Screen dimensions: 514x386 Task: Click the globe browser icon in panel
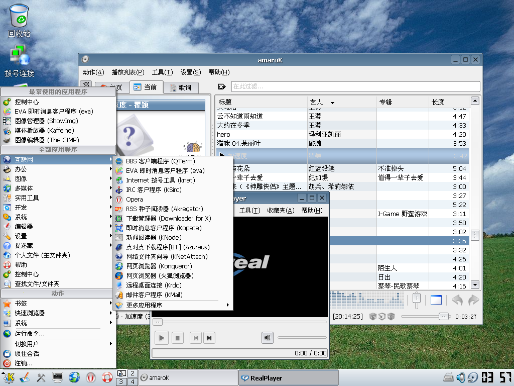tap(74, 377)
